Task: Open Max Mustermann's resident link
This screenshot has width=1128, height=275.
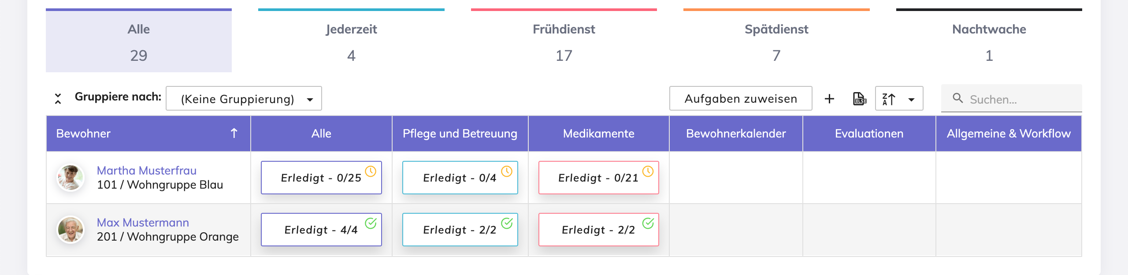Action: pyautogui.click(x=143, y=223)
